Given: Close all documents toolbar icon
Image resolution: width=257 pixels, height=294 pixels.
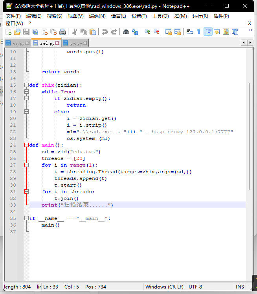Looking at the screenshot, I should (53, 32).
